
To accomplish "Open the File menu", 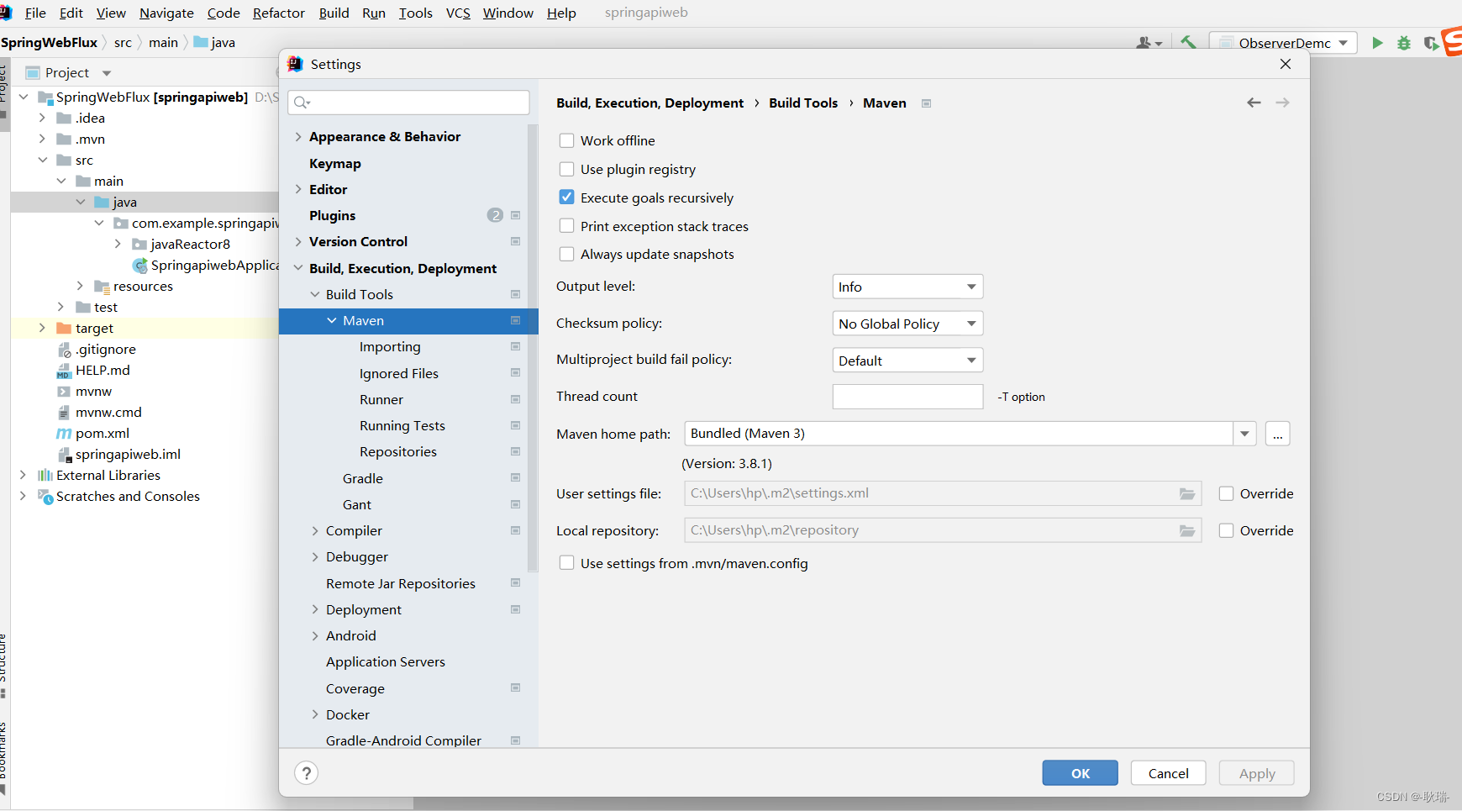I will coord(35,13).
